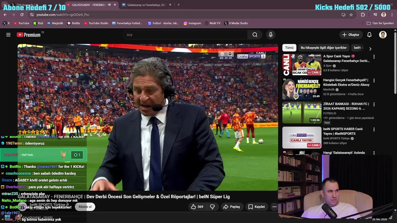This screenshot has height=223, width=397.
Task: Open the Multi TV bookmark
Action: coord(212,23)
